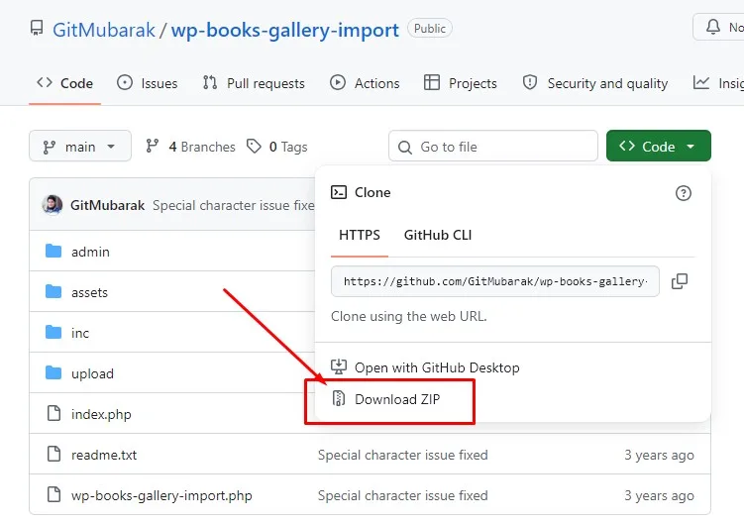This screenshot has width=744, height=522.
Task: Click the repository icon beside GitMubarak
Action: coord(37,28)
